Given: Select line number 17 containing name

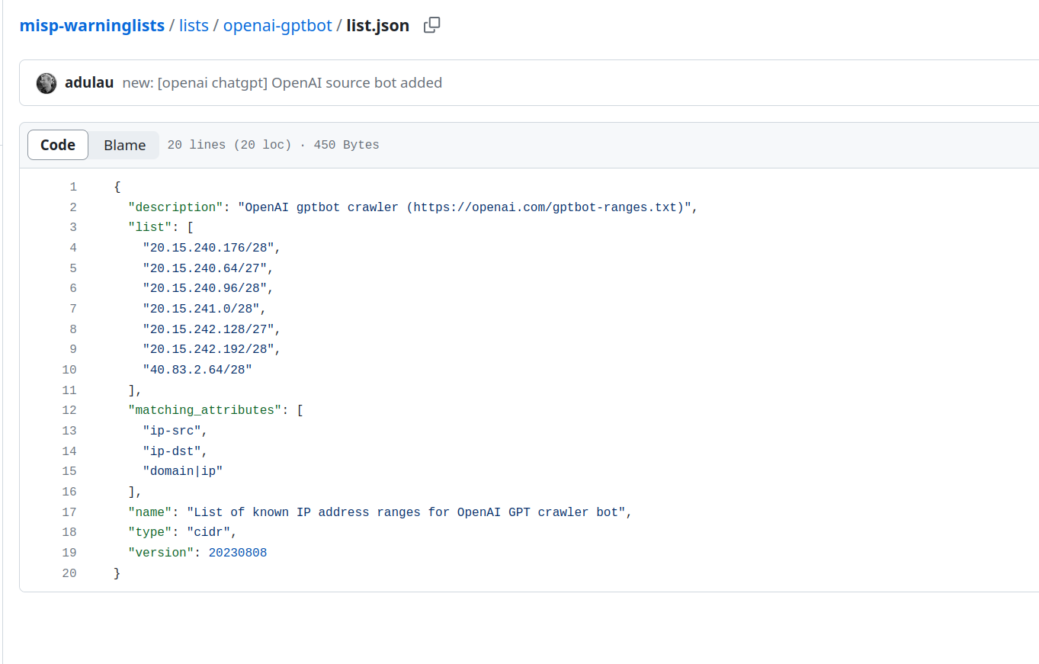Looking at the screenshot, I should pyautogui.click(x=69, y=512).
